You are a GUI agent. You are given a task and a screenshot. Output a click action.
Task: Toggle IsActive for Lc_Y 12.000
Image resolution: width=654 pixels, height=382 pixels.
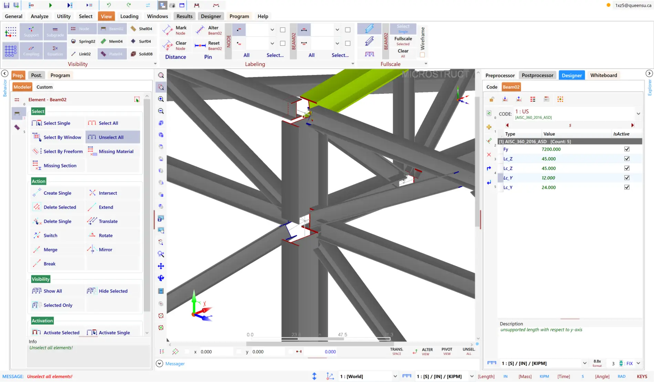click(x=627, y=178)
